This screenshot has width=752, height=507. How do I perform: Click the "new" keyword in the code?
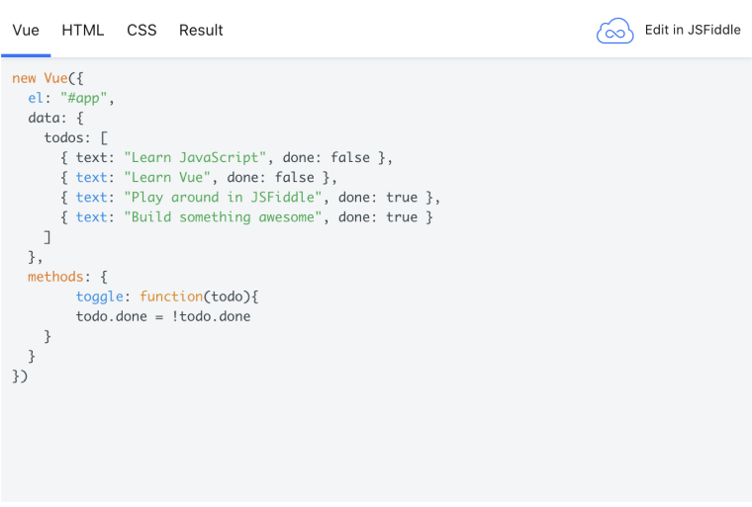coord(24,78)
